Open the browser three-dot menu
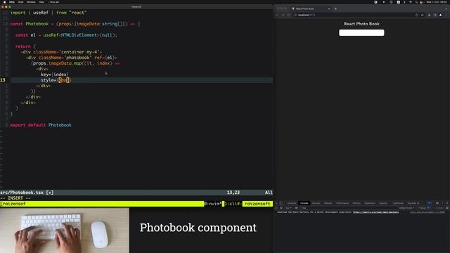The height and width of the screenshot is (253, 450). pyautogui.click(x=446, y=15)
